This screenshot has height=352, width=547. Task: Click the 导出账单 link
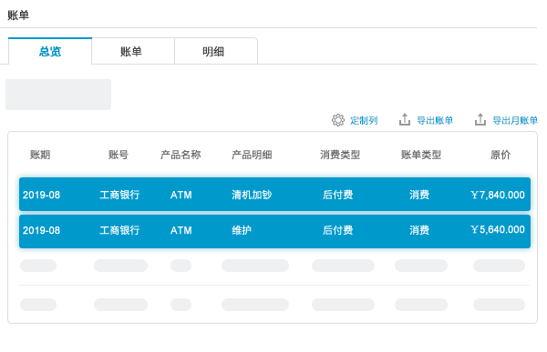click(x=435, y=120)
